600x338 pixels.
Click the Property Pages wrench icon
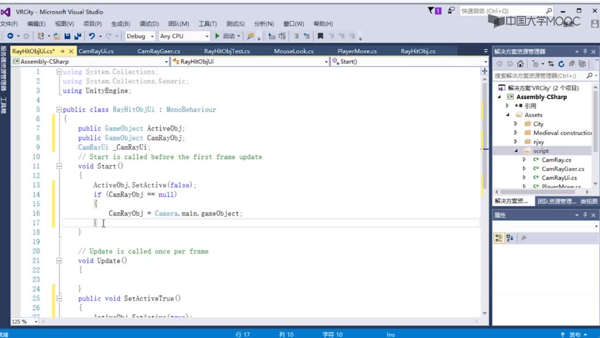click(524, 238)
